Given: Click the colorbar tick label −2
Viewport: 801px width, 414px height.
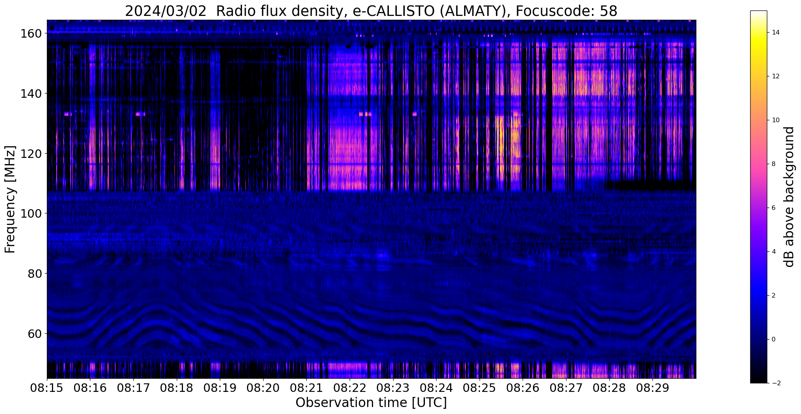Looking at the screenshot, I should tap(776, 383).
